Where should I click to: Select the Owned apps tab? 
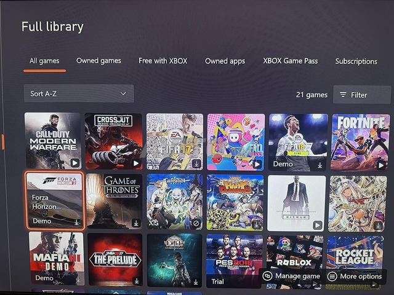pos(225,61)
